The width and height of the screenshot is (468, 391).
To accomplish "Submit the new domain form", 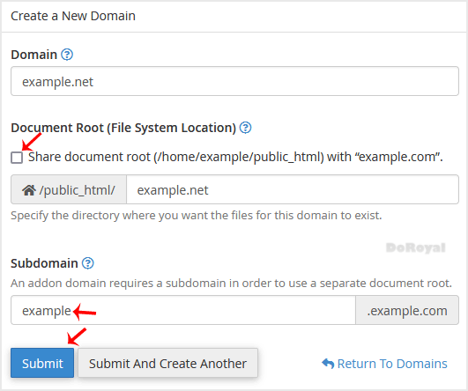I will 42,363.
